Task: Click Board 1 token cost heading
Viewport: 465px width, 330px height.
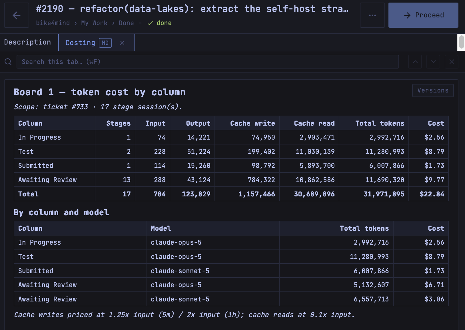Action: point(100,92)
